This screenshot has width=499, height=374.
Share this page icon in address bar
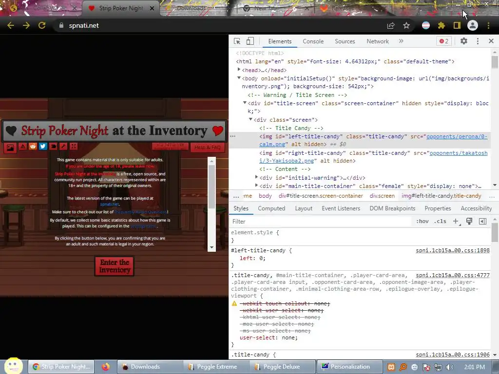pyautogui.click(x=391, y=25)
